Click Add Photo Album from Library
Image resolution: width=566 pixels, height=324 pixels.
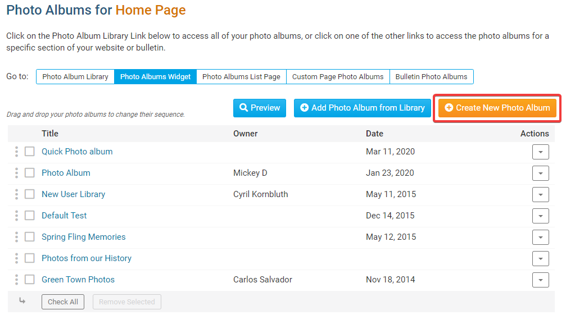(363, 108)
